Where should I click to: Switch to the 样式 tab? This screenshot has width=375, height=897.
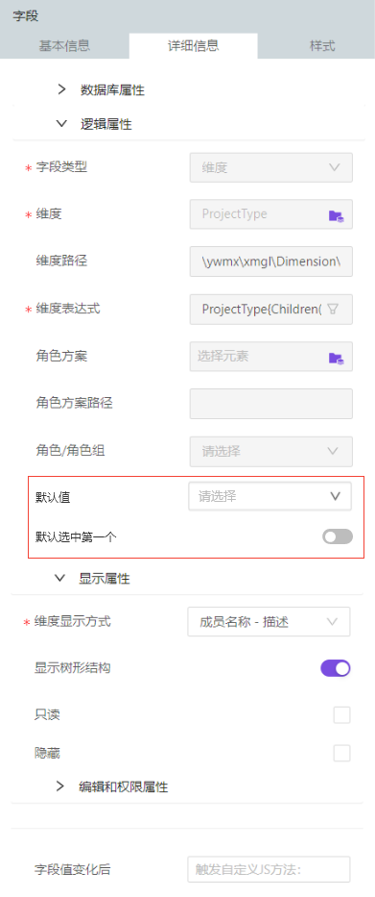point(322,46)
